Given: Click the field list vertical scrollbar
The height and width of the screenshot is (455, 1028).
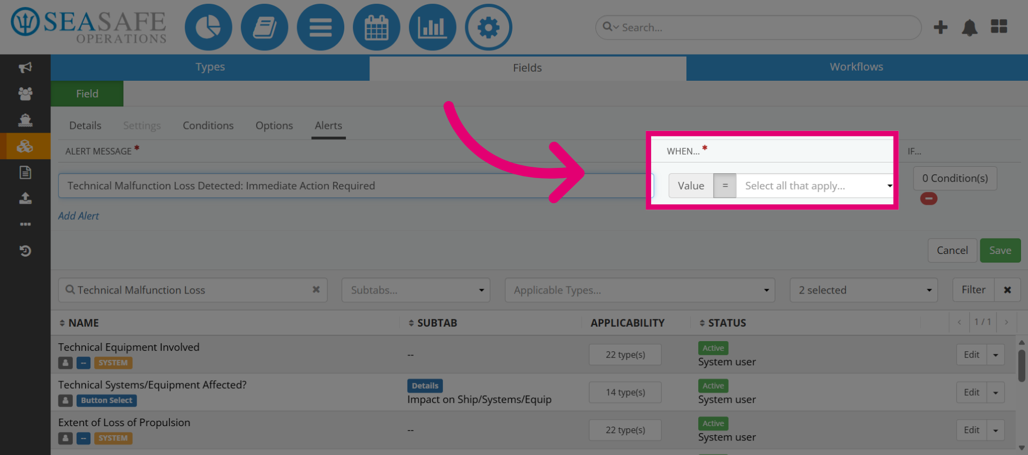Looking at the screenshot, I should (1022, 366).
